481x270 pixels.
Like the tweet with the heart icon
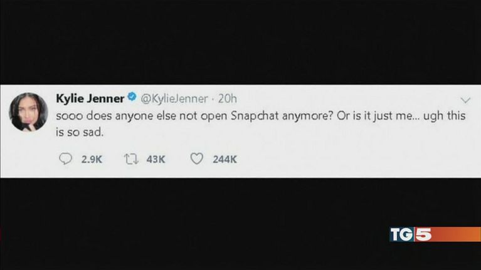(196, 159)
